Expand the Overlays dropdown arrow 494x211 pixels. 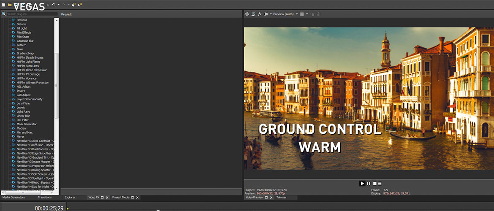pos(307,14)
